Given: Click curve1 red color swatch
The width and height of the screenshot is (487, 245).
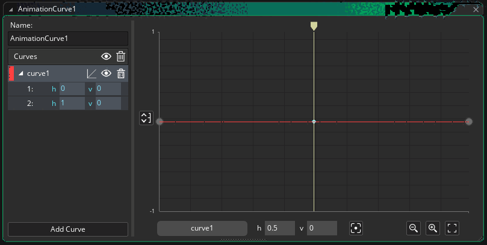Looking at the screenshot, I should (x=11, y=73).
